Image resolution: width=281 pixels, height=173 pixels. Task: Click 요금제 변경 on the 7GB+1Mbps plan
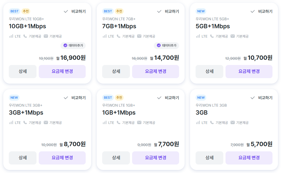tap(155, 71)
